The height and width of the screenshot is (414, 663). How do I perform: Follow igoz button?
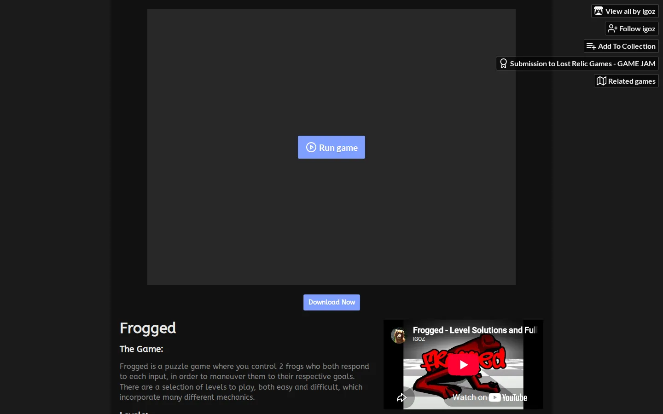pos(632,29)
